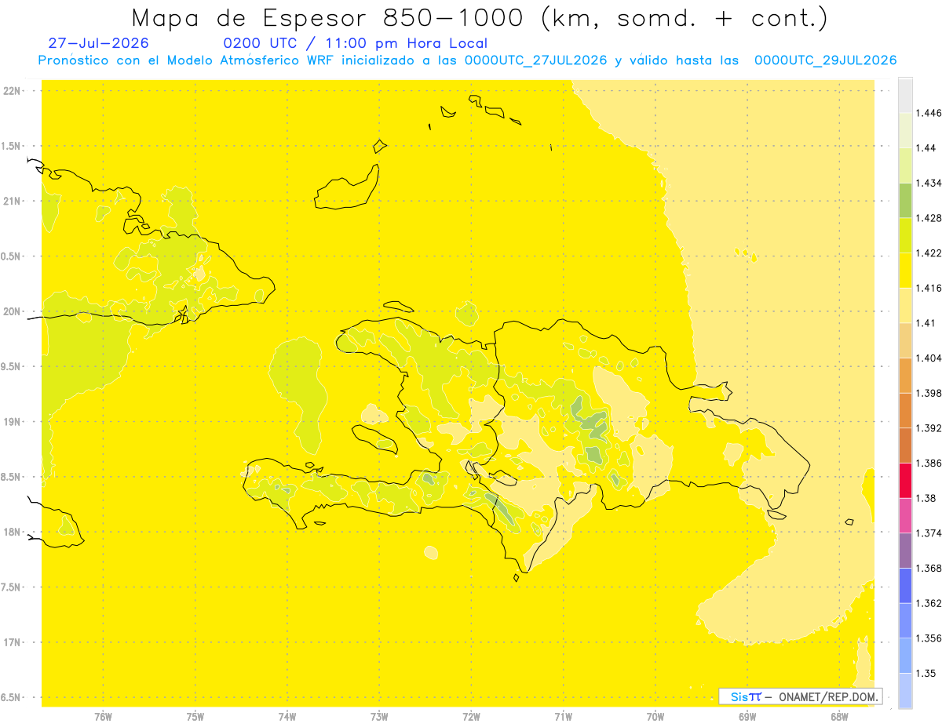Pick the bright yellow swatch between 1.416 and 1.422
This screenshot has width=942, height=727.
905,270
